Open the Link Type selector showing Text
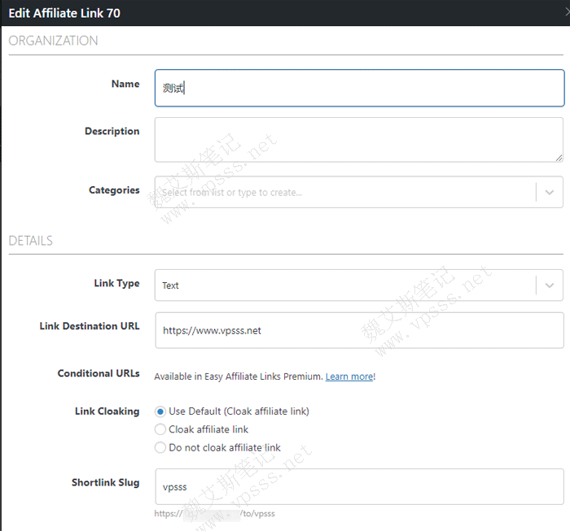570x531 pixels. (342, 285)
